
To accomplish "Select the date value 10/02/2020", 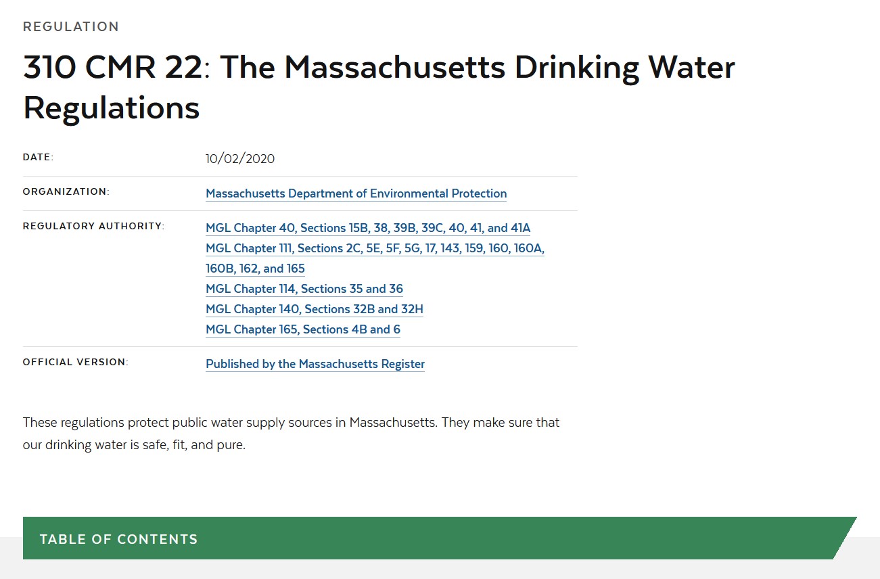I will tap(240, 158).
